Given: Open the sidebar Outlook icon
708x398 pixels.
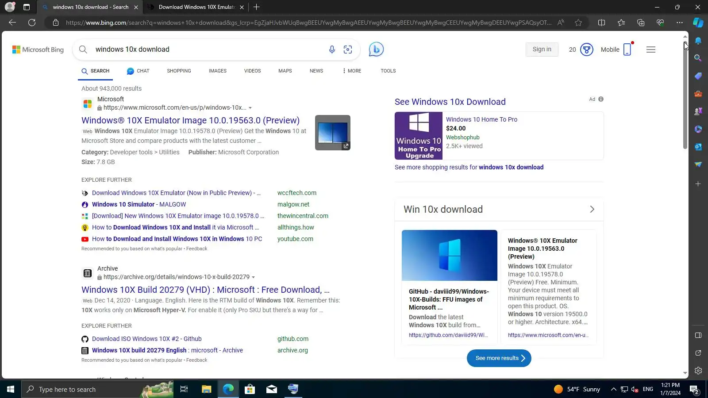Looking at the screenshot, I should pos(698,146).
